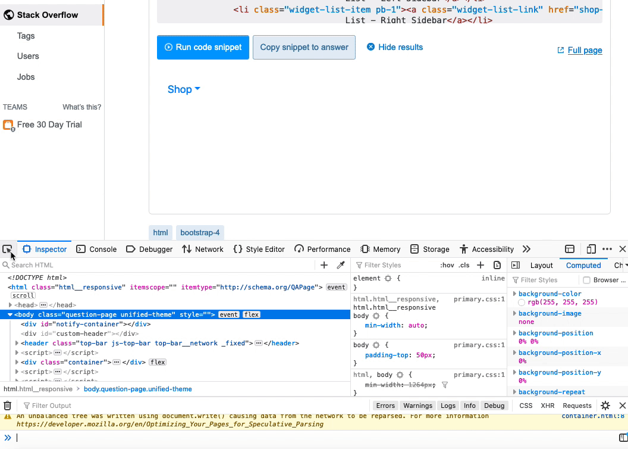The width and height of the screenshot is (628, 449).
Task: Toggle print media simulation
Action: click(x=497, y=265)
